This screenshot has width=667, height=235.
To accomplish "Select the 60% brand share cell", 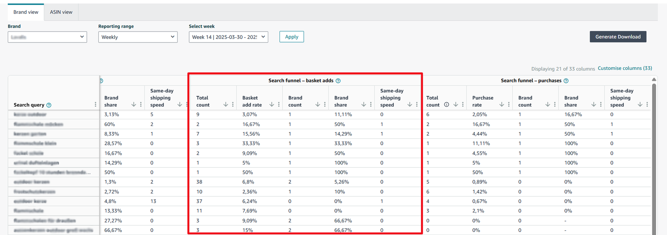I will [110, 124].
